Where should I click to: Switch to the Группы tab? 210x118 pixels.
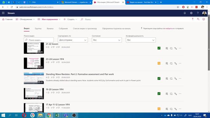[38, 29]
